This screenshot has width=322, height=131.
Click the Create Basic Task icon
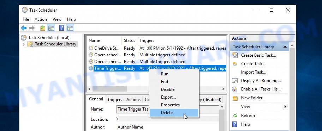[235, 55]
